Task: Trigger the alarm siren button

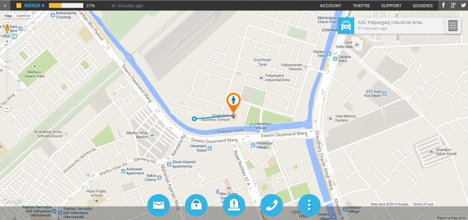Action: (234, 205)
